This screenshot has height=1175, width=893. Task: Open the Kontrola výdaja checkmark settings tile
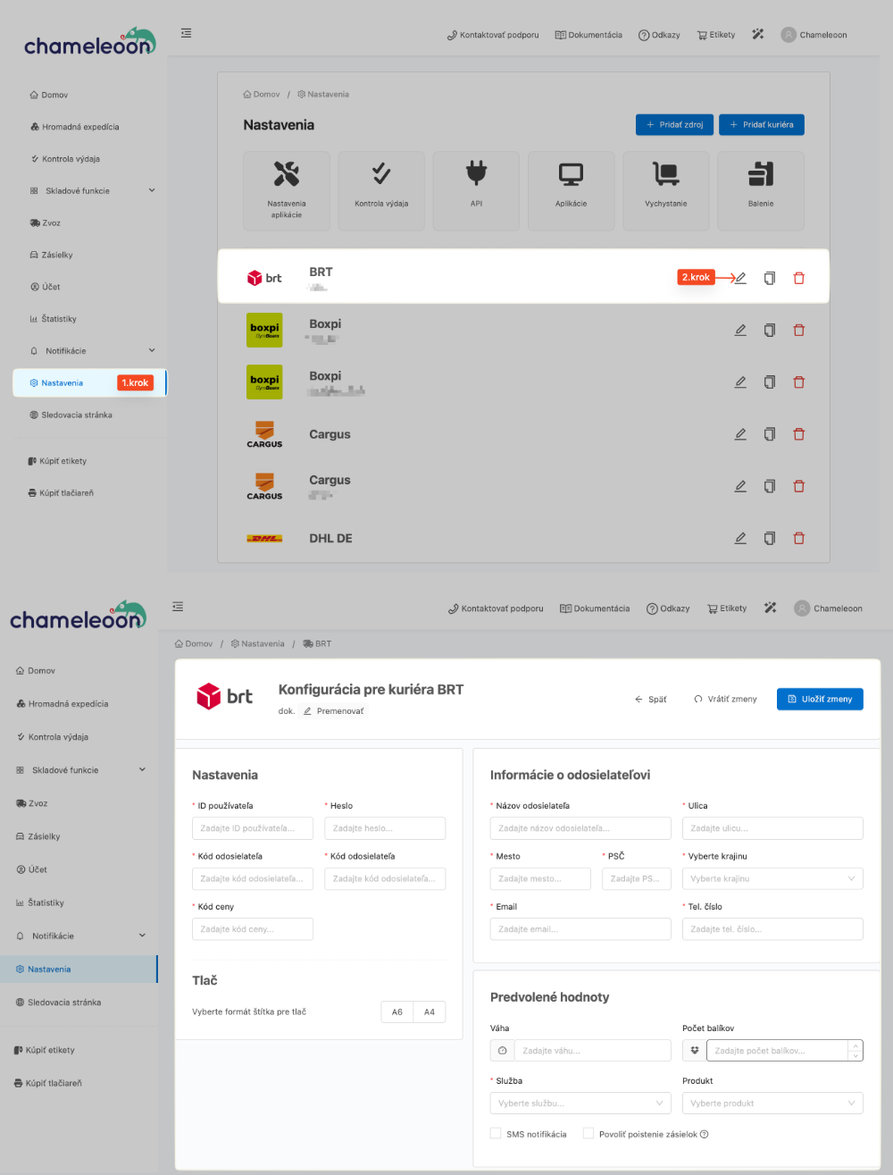pos(381,189)
